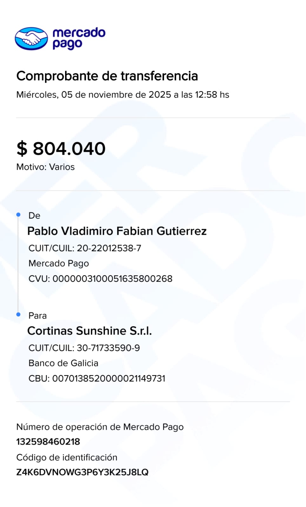The height and width of the screenshot is (507, 306).
Task: Click the recipient CBU number
Action: pyautogui.click(x=97, y=378)
